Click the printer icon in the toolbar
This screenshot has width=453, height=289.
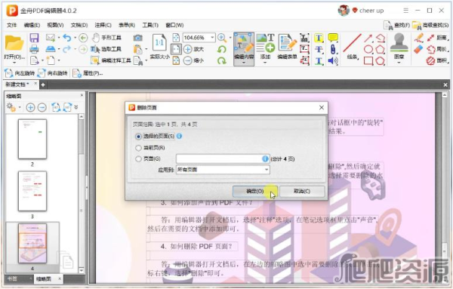click(34, 49)
